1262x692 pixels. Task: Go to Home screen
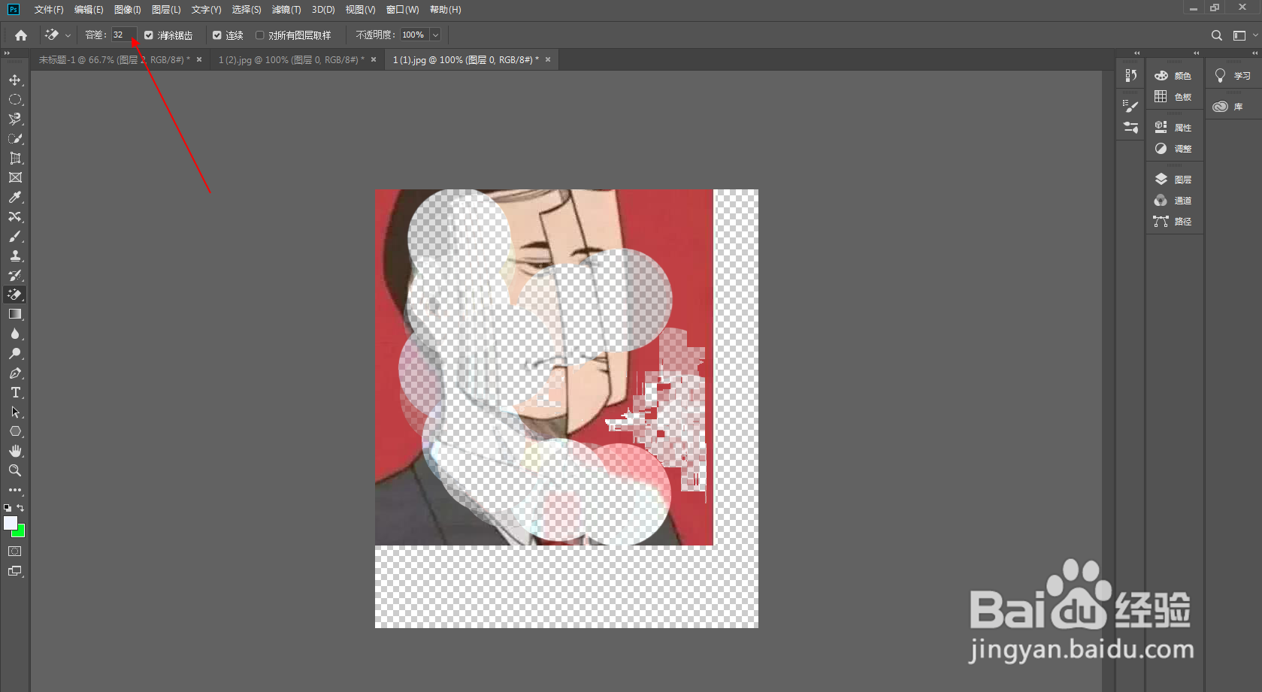pos(21,35)
